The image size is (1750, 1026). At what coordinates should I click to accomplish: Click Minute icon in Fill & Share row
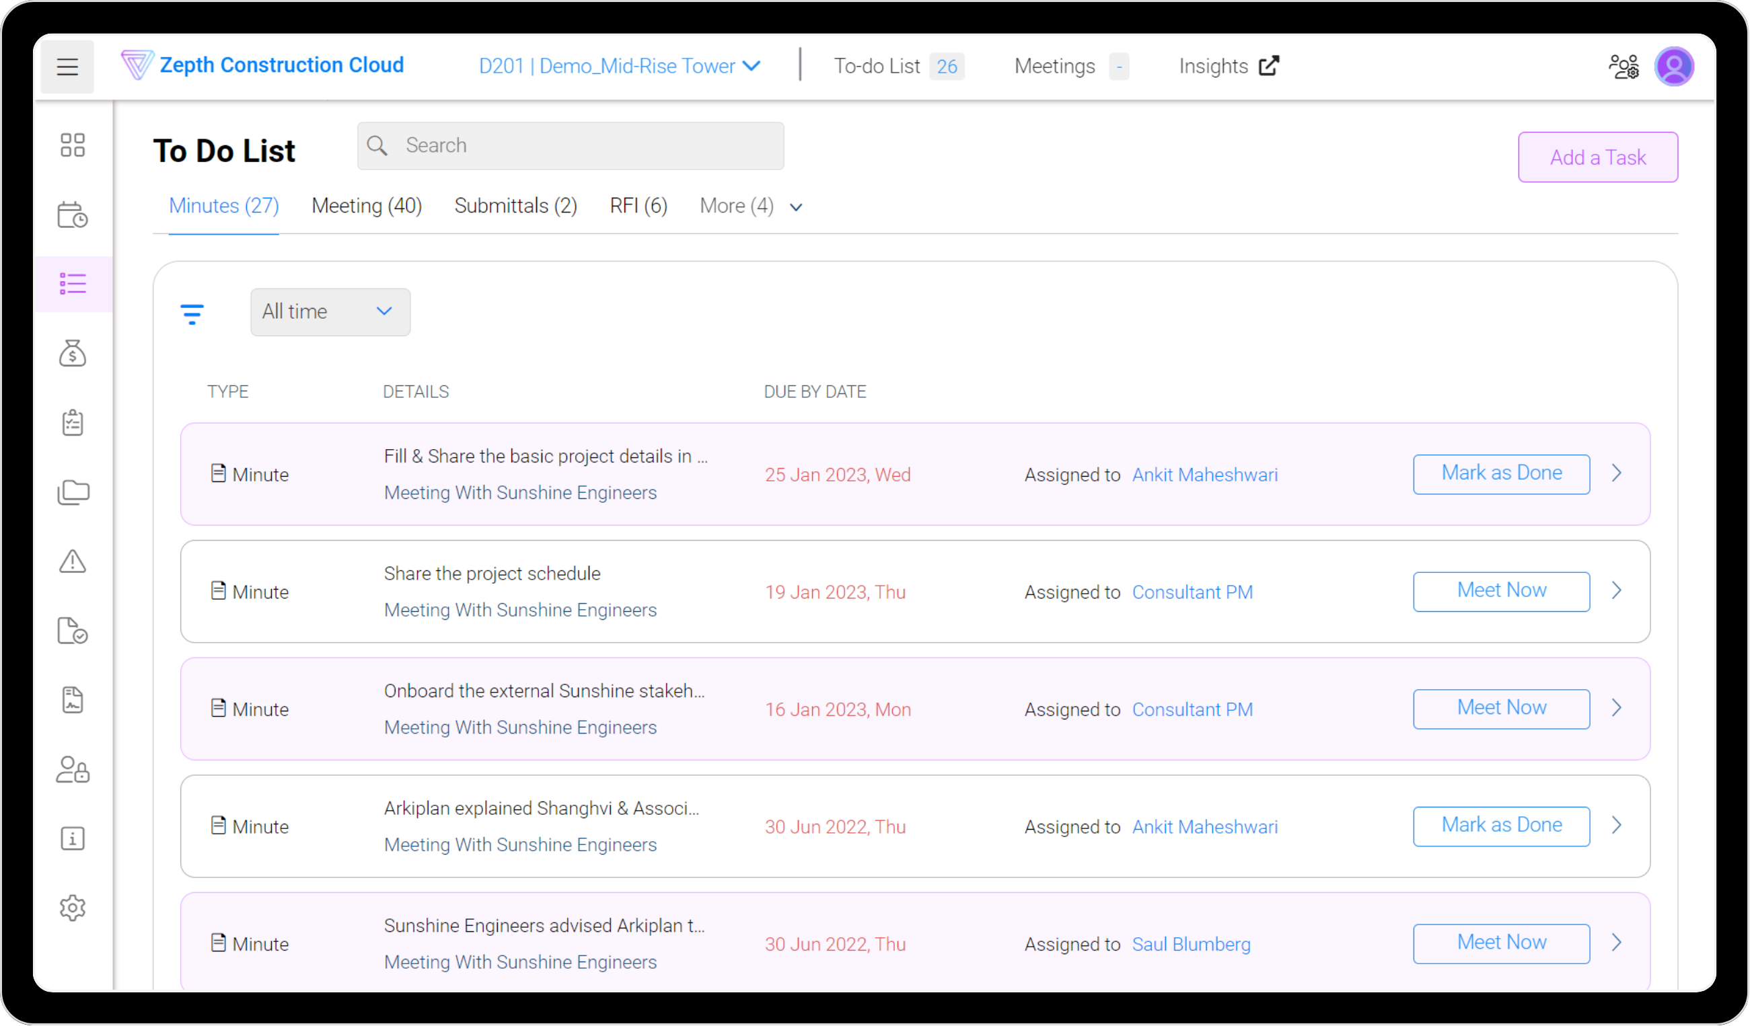coord(218,473)
